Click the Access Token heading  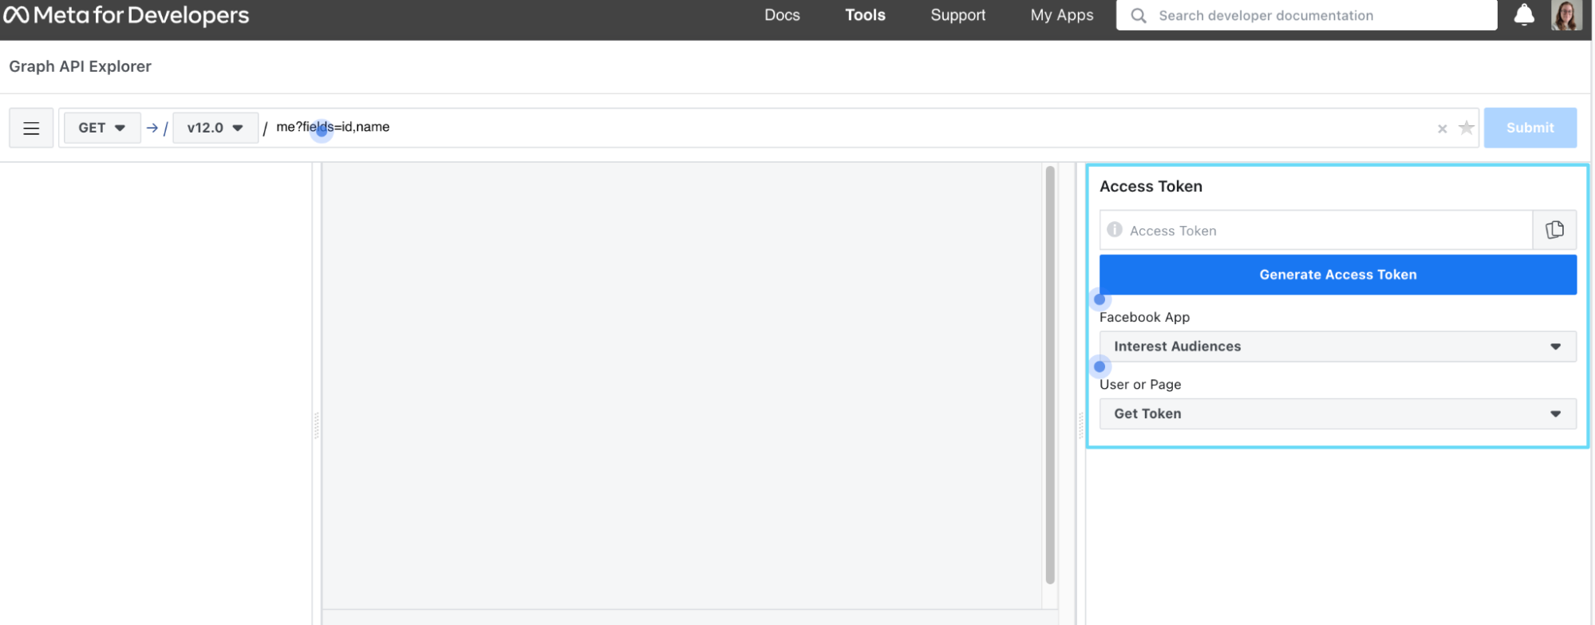(1151, 186)
